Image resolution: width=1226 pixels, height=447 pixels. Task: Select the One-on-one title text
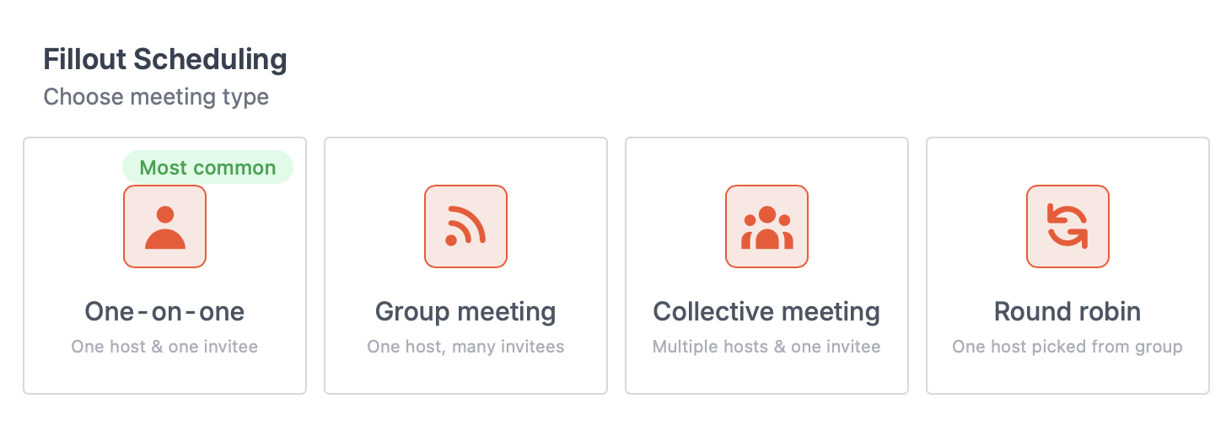coord(164,312)
